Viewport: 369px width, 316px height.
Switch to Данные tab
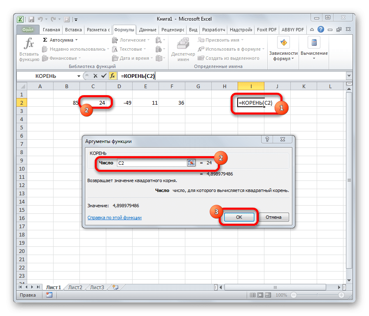(147, 30)
